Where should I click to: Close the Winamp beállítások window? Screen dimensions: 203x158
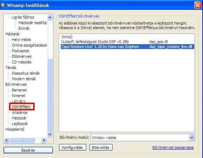(198, 5)
